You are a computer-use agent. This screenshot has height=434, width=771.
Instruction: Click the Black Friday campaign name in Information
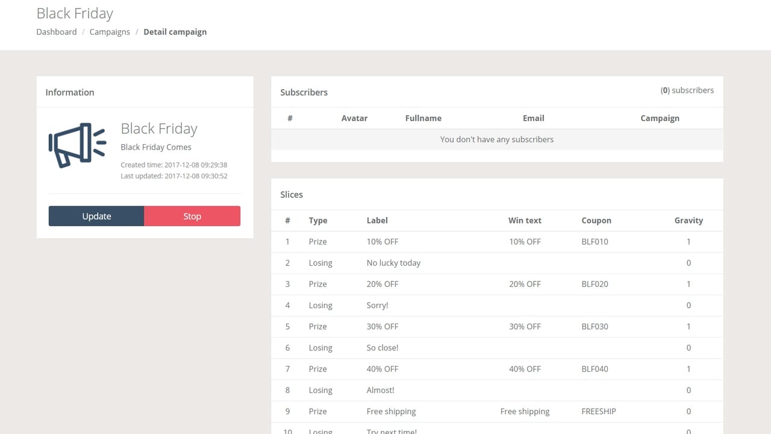[x=159, y=128]
